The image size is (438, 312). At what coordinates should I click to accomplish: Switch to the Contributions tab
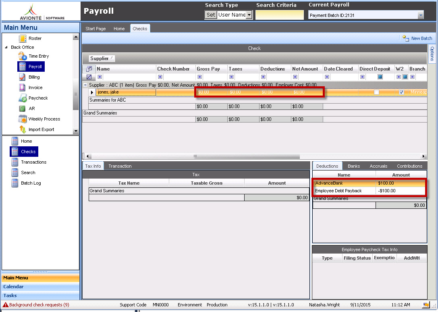coord(409,166)
